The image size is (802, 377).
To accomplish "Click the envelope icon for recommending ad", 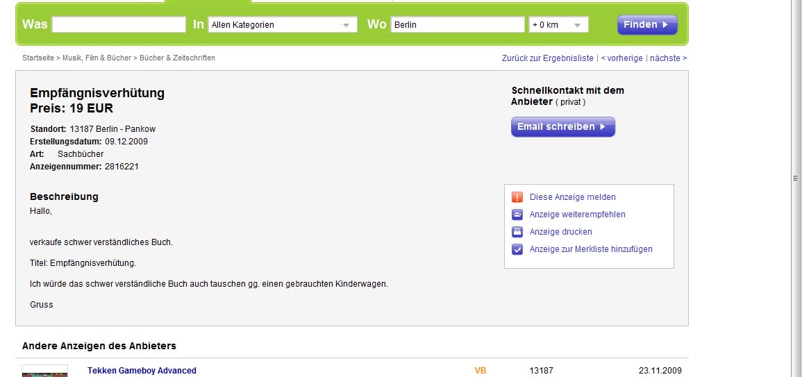I will pos(517,215).
